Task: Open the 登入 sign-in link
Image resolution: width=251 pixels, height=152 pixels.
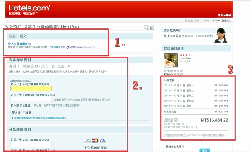Action: click(11, 44)
